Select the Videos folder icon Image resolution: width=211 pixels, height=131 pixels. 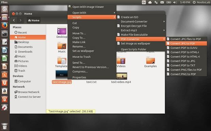coord(121,61)
